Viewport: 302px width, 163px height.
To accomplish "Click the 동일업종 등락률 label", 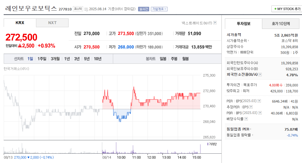I will coord(239,135).
